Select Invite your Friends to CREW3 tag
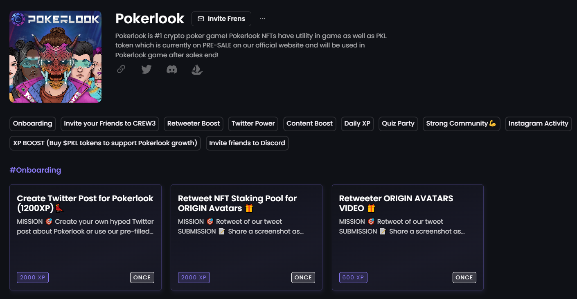Image resolution: width=577 pixels, height=299 pixels. point(110,124)
